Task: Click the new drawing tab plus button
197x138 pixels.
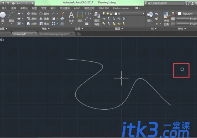Action: (79, 34)
